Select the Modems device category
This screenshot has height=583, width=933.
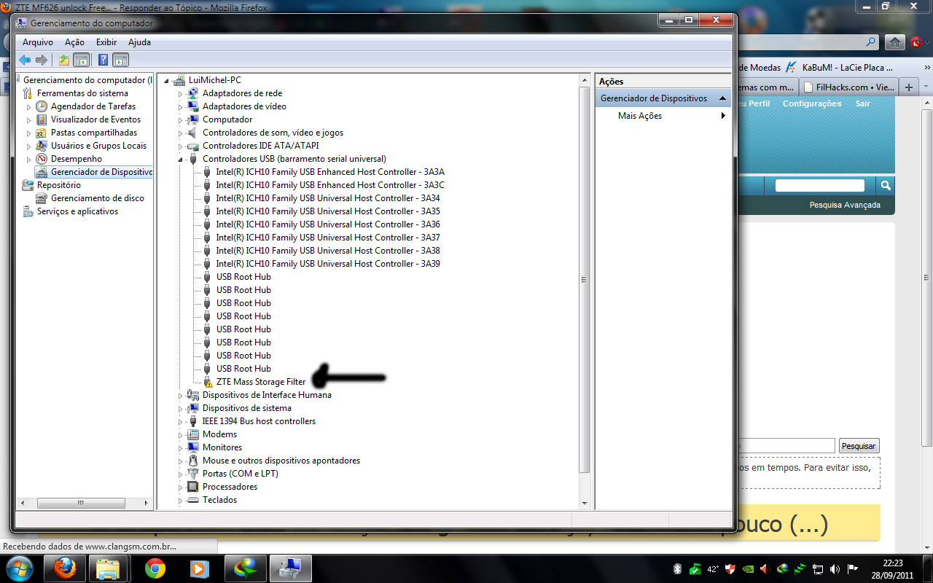point(219,434)
